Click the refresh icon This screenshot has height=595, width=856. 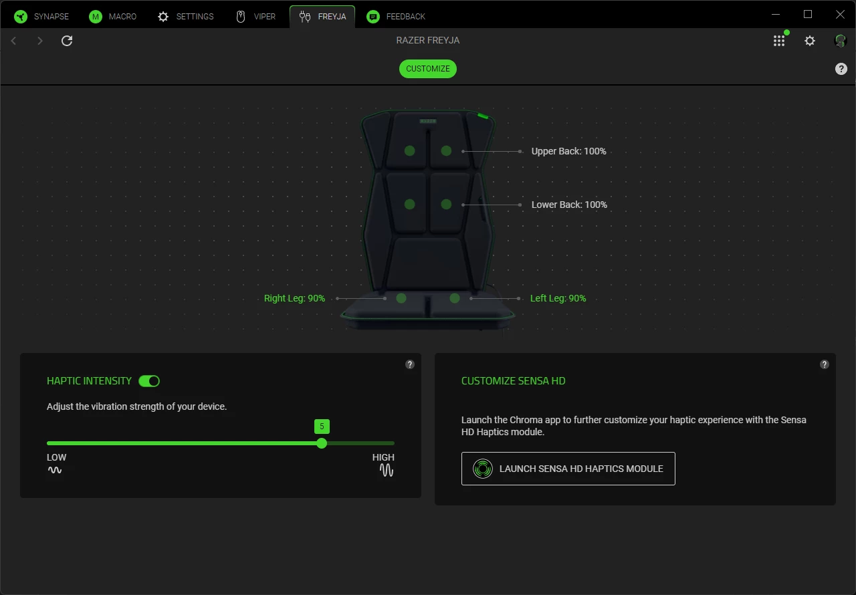click(67, 41)
